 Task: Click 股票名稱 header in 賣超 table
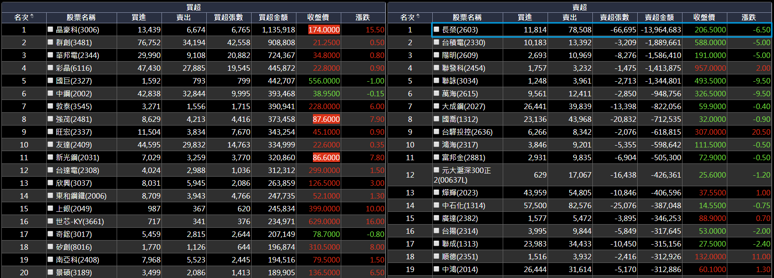[467, 17]
